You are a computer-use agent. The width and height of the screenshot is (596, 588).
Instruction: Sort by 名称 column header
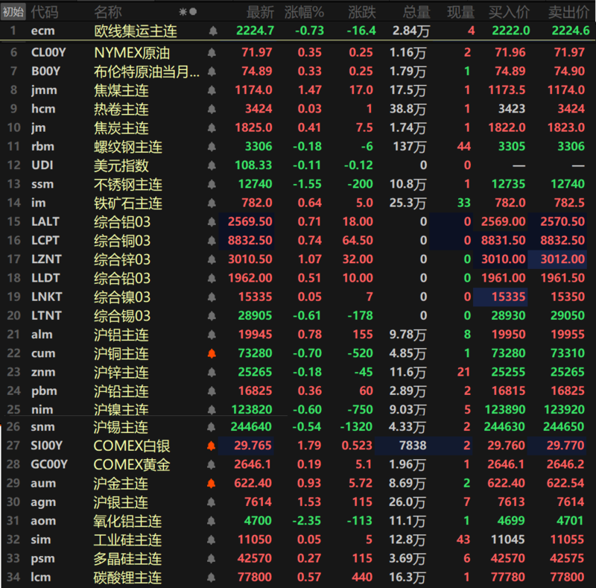(108, 12)
